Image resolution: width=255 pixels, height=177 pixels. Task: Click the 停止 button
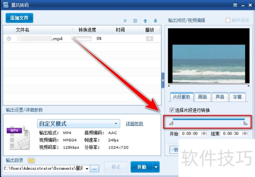point(116,167)
